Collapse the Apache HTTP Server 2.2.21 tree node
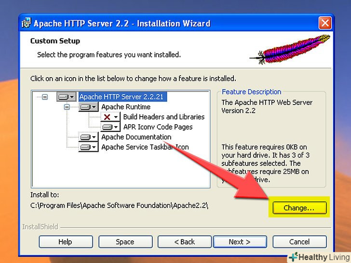Image resolution: width=351 pixels, height=263 pixels. tap(45, 97)
